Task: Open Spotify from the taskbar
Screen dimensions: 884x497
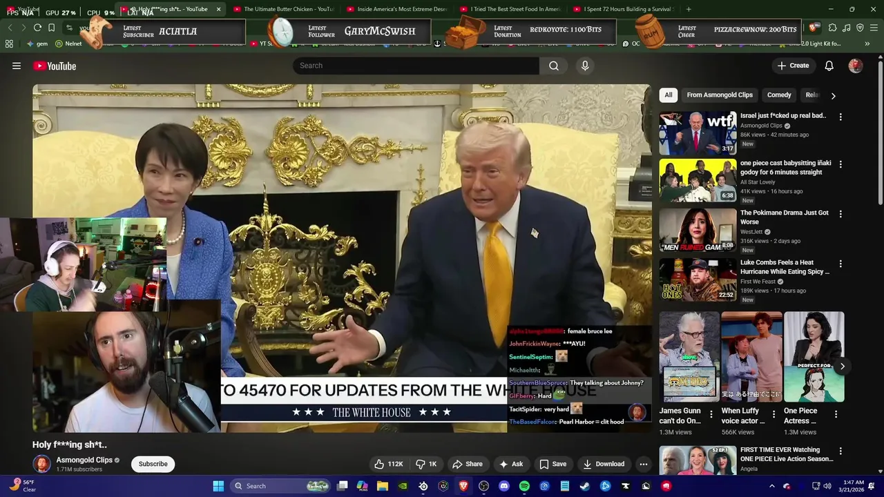Action: click(x=524, y=486)
